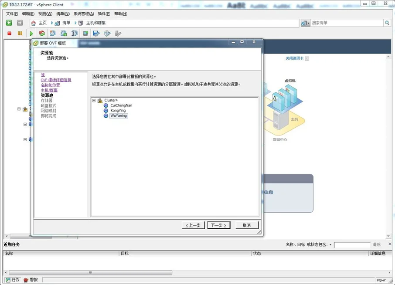The width and height of the screenshot is (395, 285).
Task: Open the 系统管理(A) menu
Action: [x=84, y=14]
